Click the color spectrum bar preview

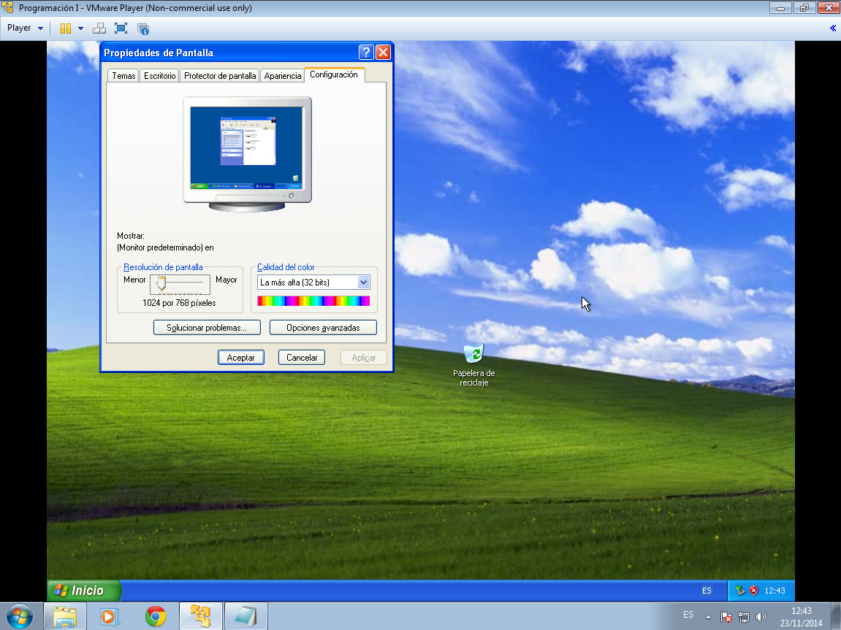click(x=313, y=301)
